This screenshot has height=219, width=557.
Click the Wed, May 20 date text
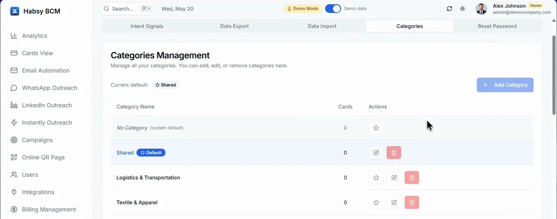177,9
